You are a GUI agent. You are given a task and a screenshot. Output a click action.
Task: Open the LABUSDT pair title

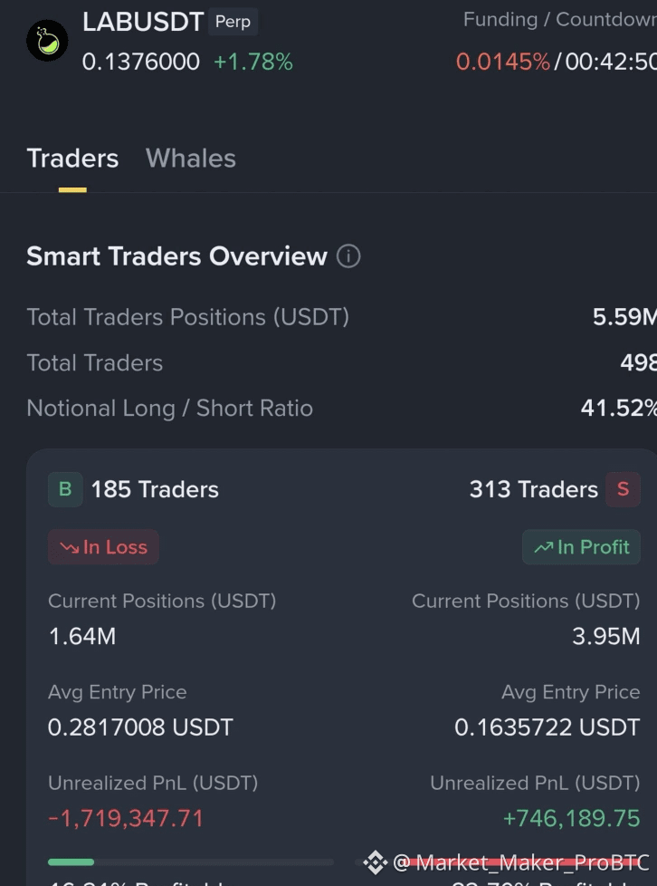143,22
